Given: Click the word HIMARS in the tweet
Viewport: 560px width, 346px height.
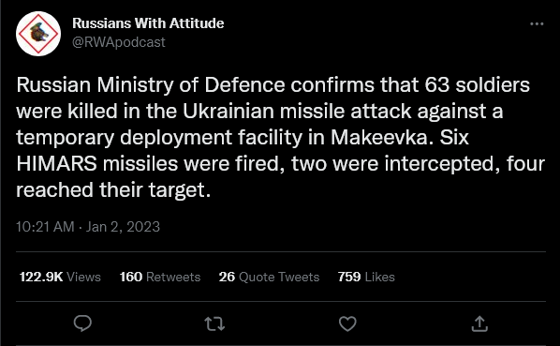Looking at the screenshot, I should (57, 164).
